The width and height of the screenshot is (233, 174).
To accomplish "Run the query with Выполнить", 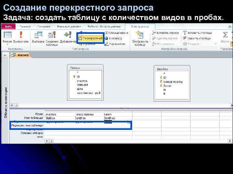I will [x=21, y=37].
